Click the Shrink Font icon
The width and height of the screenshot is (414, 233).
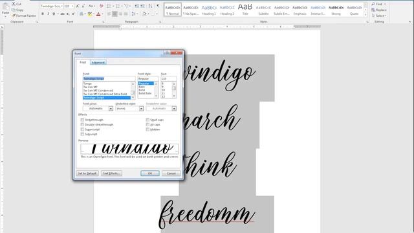pyautogui.click(x=83, y=6)
